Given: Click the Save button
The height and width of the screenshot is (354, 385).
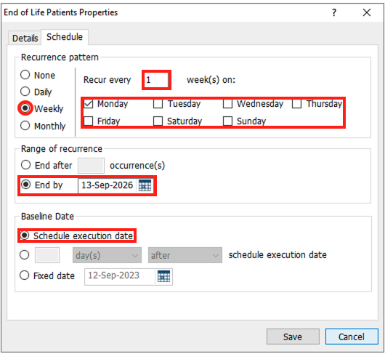Looking at the screenshot, I should coord(293,337).
